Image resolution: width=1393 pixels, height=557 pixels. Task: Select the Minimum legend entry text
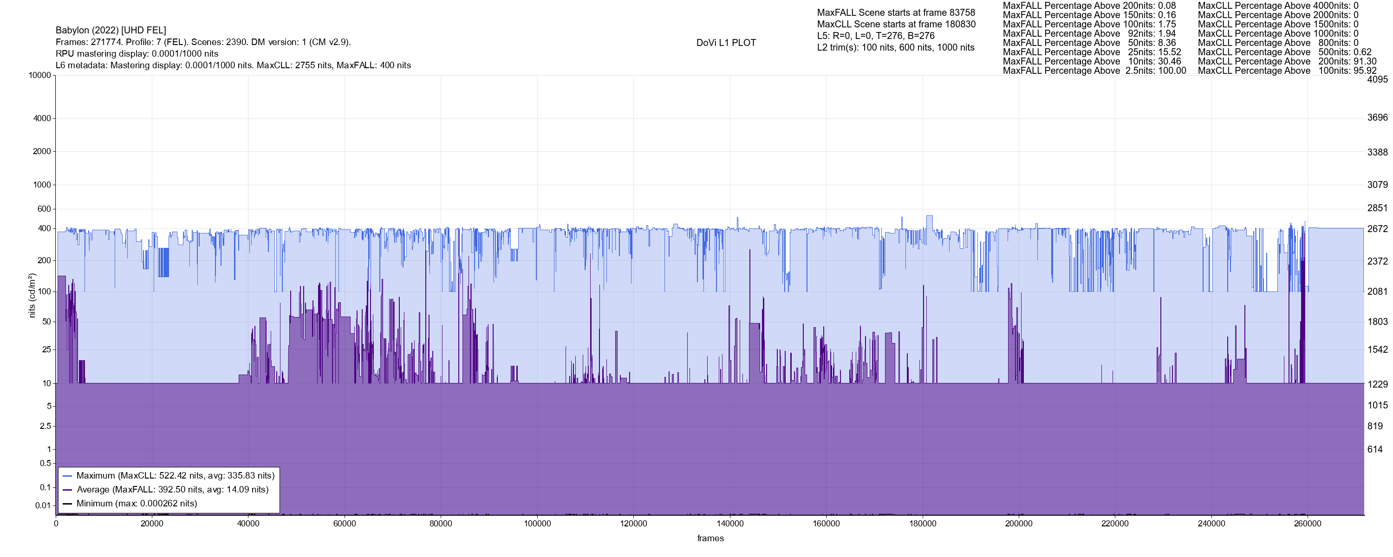click(x=137, y=504)
